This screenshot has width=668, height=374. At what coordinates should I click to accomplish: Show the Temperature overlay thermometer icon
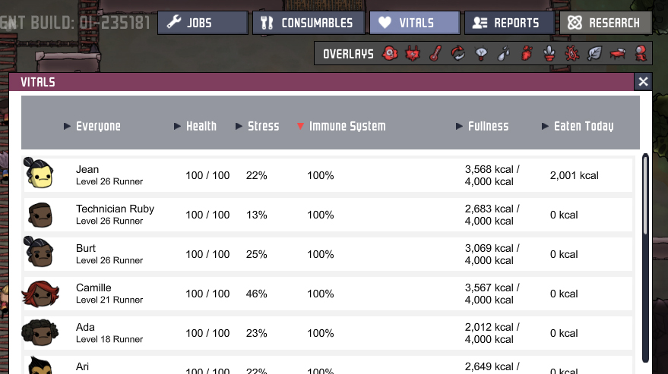point(435,54)
